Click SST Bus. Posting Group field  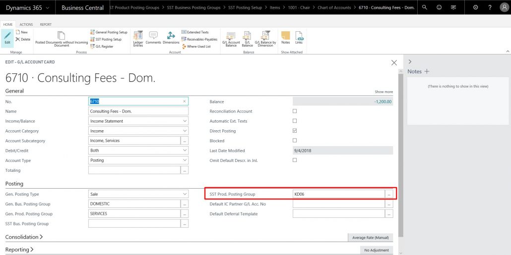click(x=134, y=223)
